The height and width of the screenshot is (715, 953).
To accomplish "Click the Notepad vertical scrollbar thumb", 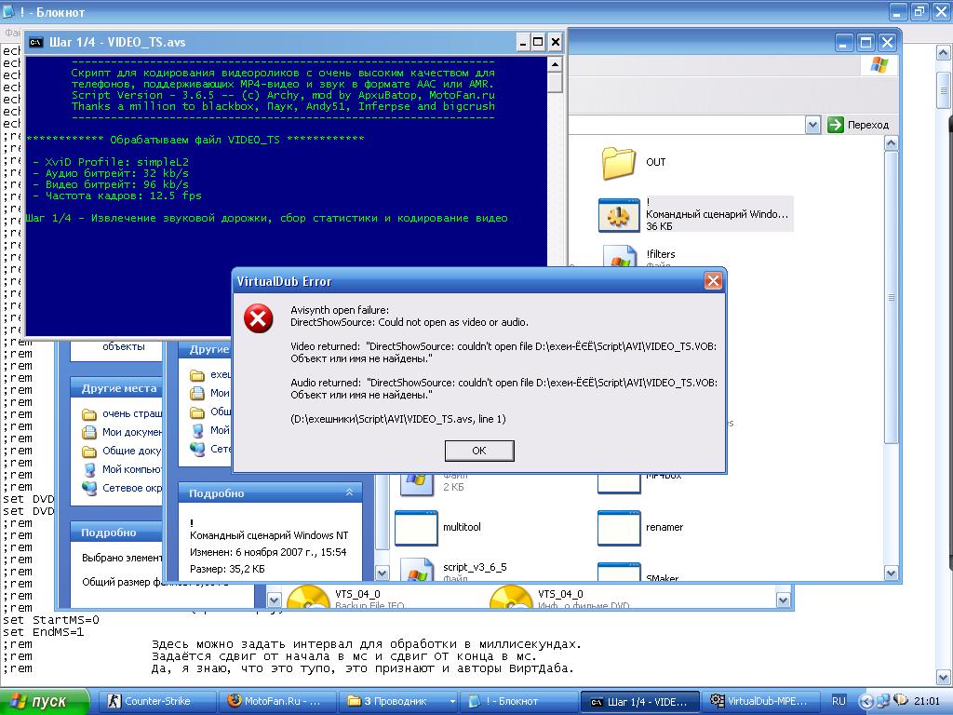I will coord(944,90).
